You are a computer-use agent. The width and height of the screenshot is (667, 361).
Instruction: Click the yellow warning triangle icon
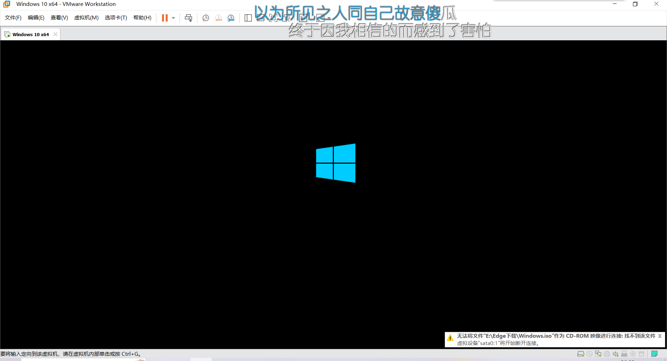pyautogui.click(x=450, y=338)
